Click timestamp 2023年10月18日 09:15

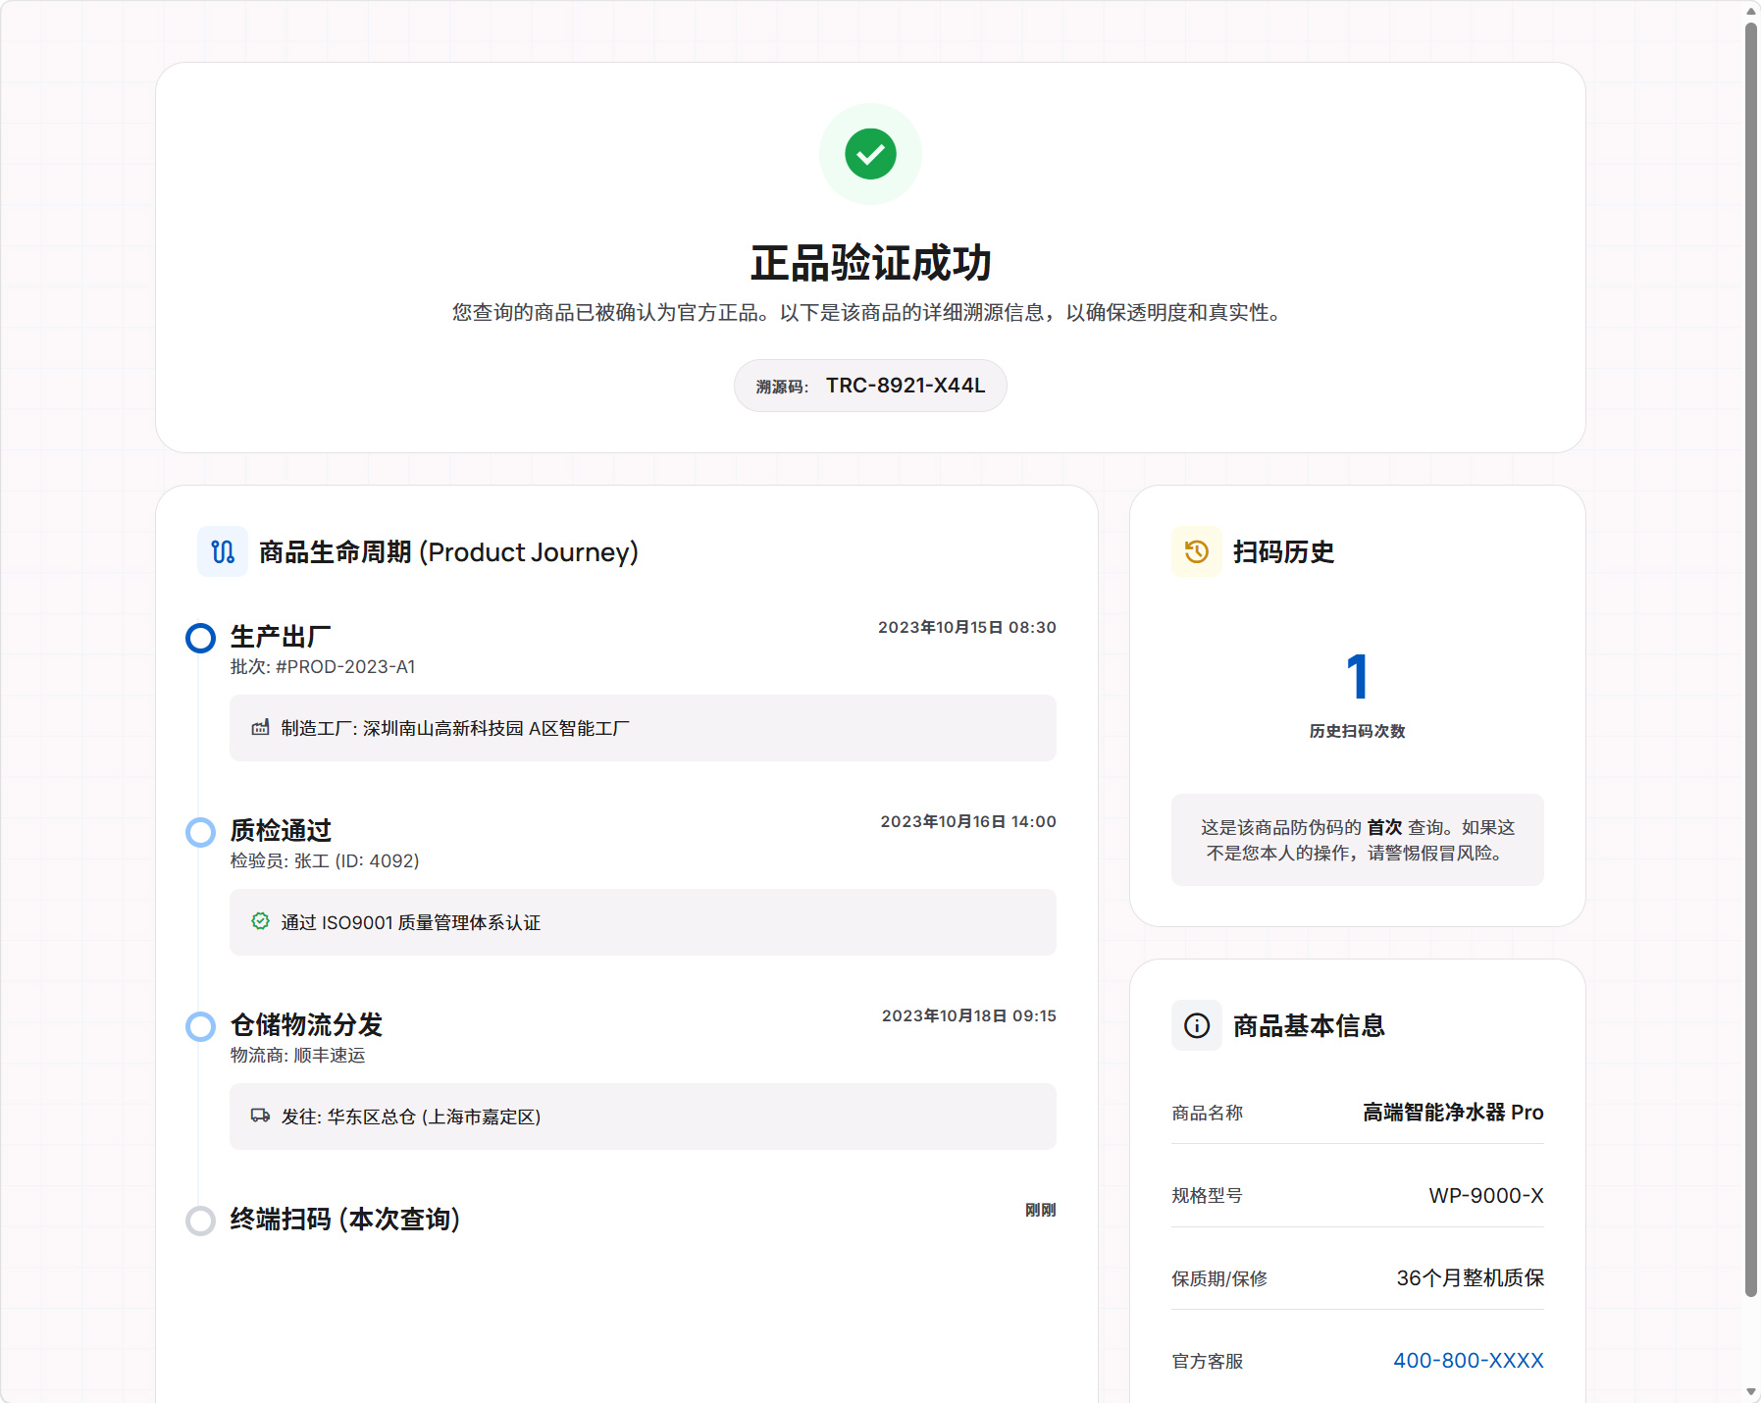[x=969, y=1016]
